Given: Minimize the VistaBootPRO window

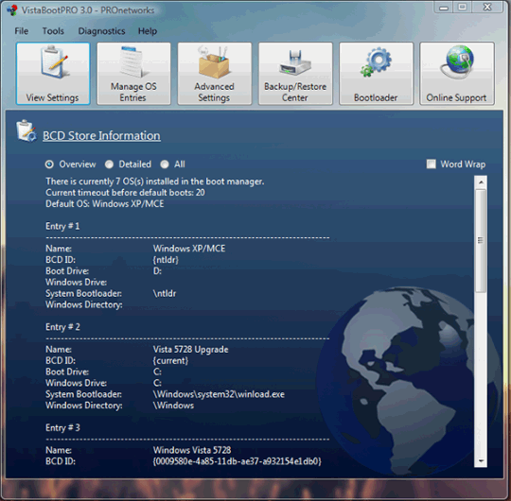Looking at the screenshot, I should coord(444,8).
